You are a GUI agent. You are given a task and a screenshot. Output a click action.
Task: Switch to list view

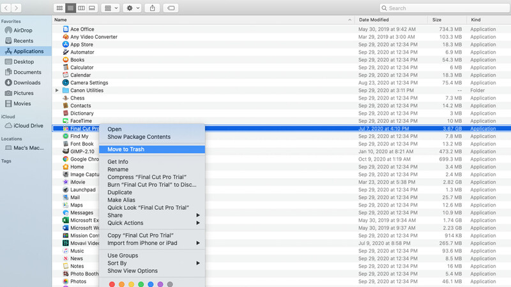point(70,8)
